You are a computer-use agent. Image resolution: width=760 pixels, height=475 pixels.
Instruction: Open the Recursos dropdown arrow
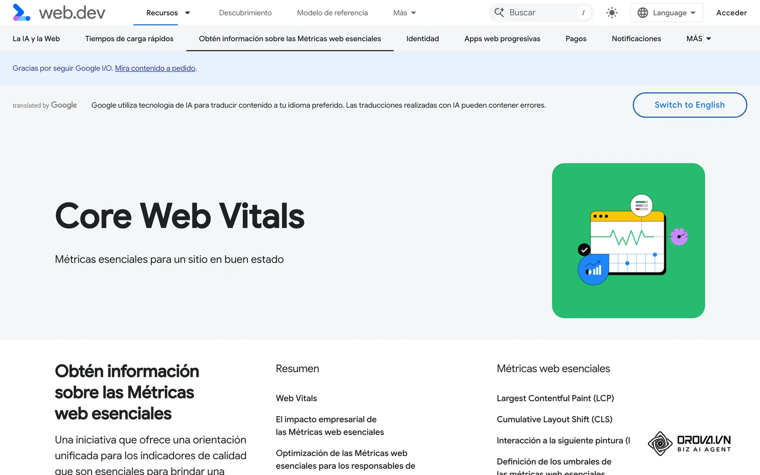point(188,13)
